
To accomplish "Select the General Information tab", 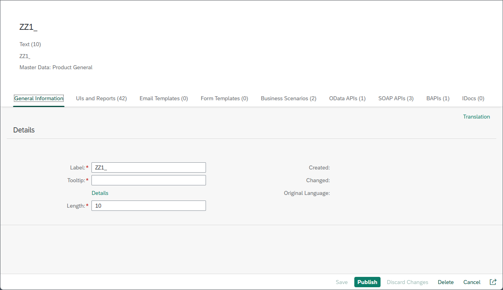I will tap(39, 98).
